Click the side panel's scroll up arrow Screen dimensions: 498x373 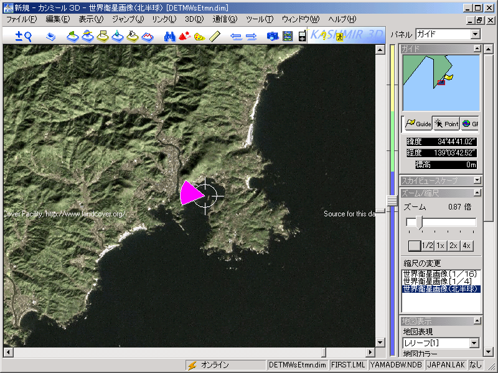pos(488,49)
